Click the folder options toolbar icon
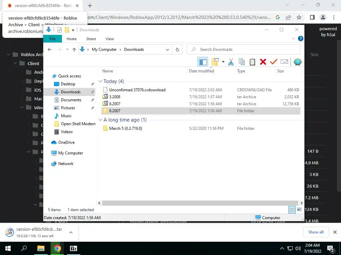This screenshot has width=341, height=255. pos(215,62)
